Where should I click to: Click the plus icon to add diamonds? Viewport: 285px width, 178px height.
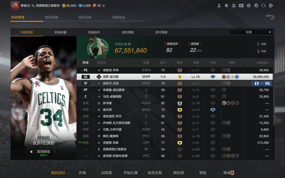pos(104,6)
